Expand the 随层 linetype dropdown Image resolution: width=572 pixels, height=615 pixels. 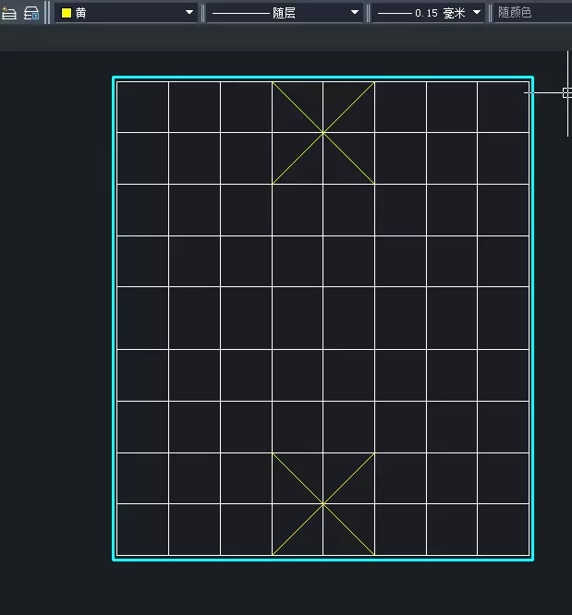tap(355, 13)
